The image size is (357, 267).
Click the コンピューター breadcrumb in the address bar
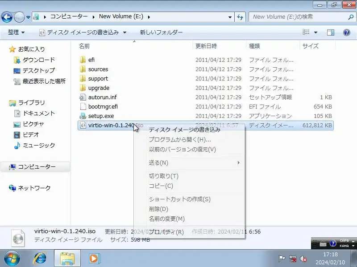tap(69, 16)
